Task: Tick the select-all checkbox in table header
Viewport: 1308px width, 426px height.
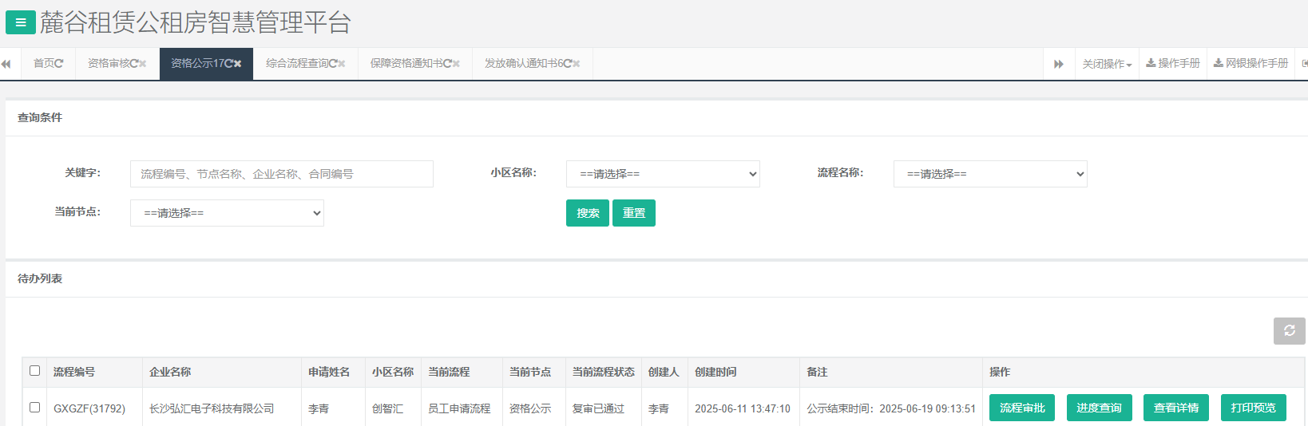Action: (34, 371)
